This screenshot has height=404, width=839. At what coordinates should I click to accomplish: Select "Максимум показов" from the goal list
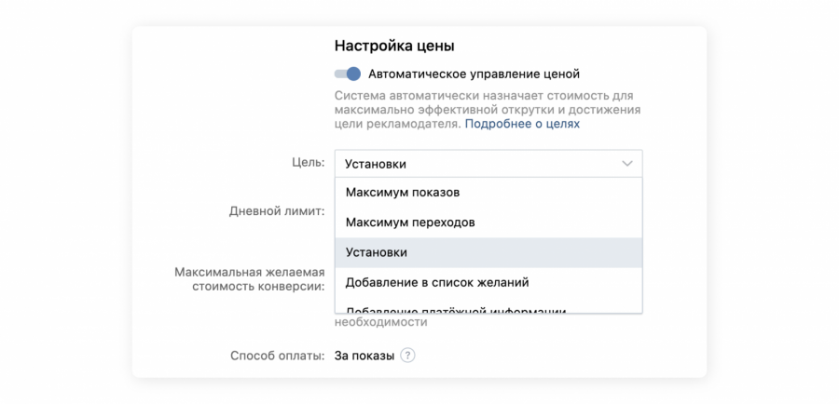click(402, 193)
